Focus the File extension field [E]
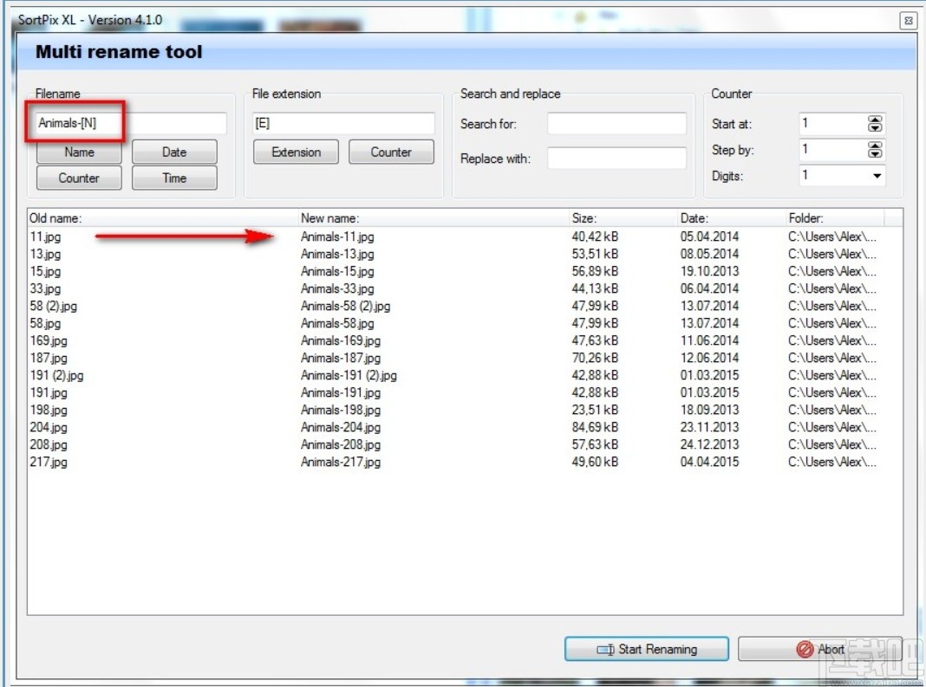 click(343, 123)
